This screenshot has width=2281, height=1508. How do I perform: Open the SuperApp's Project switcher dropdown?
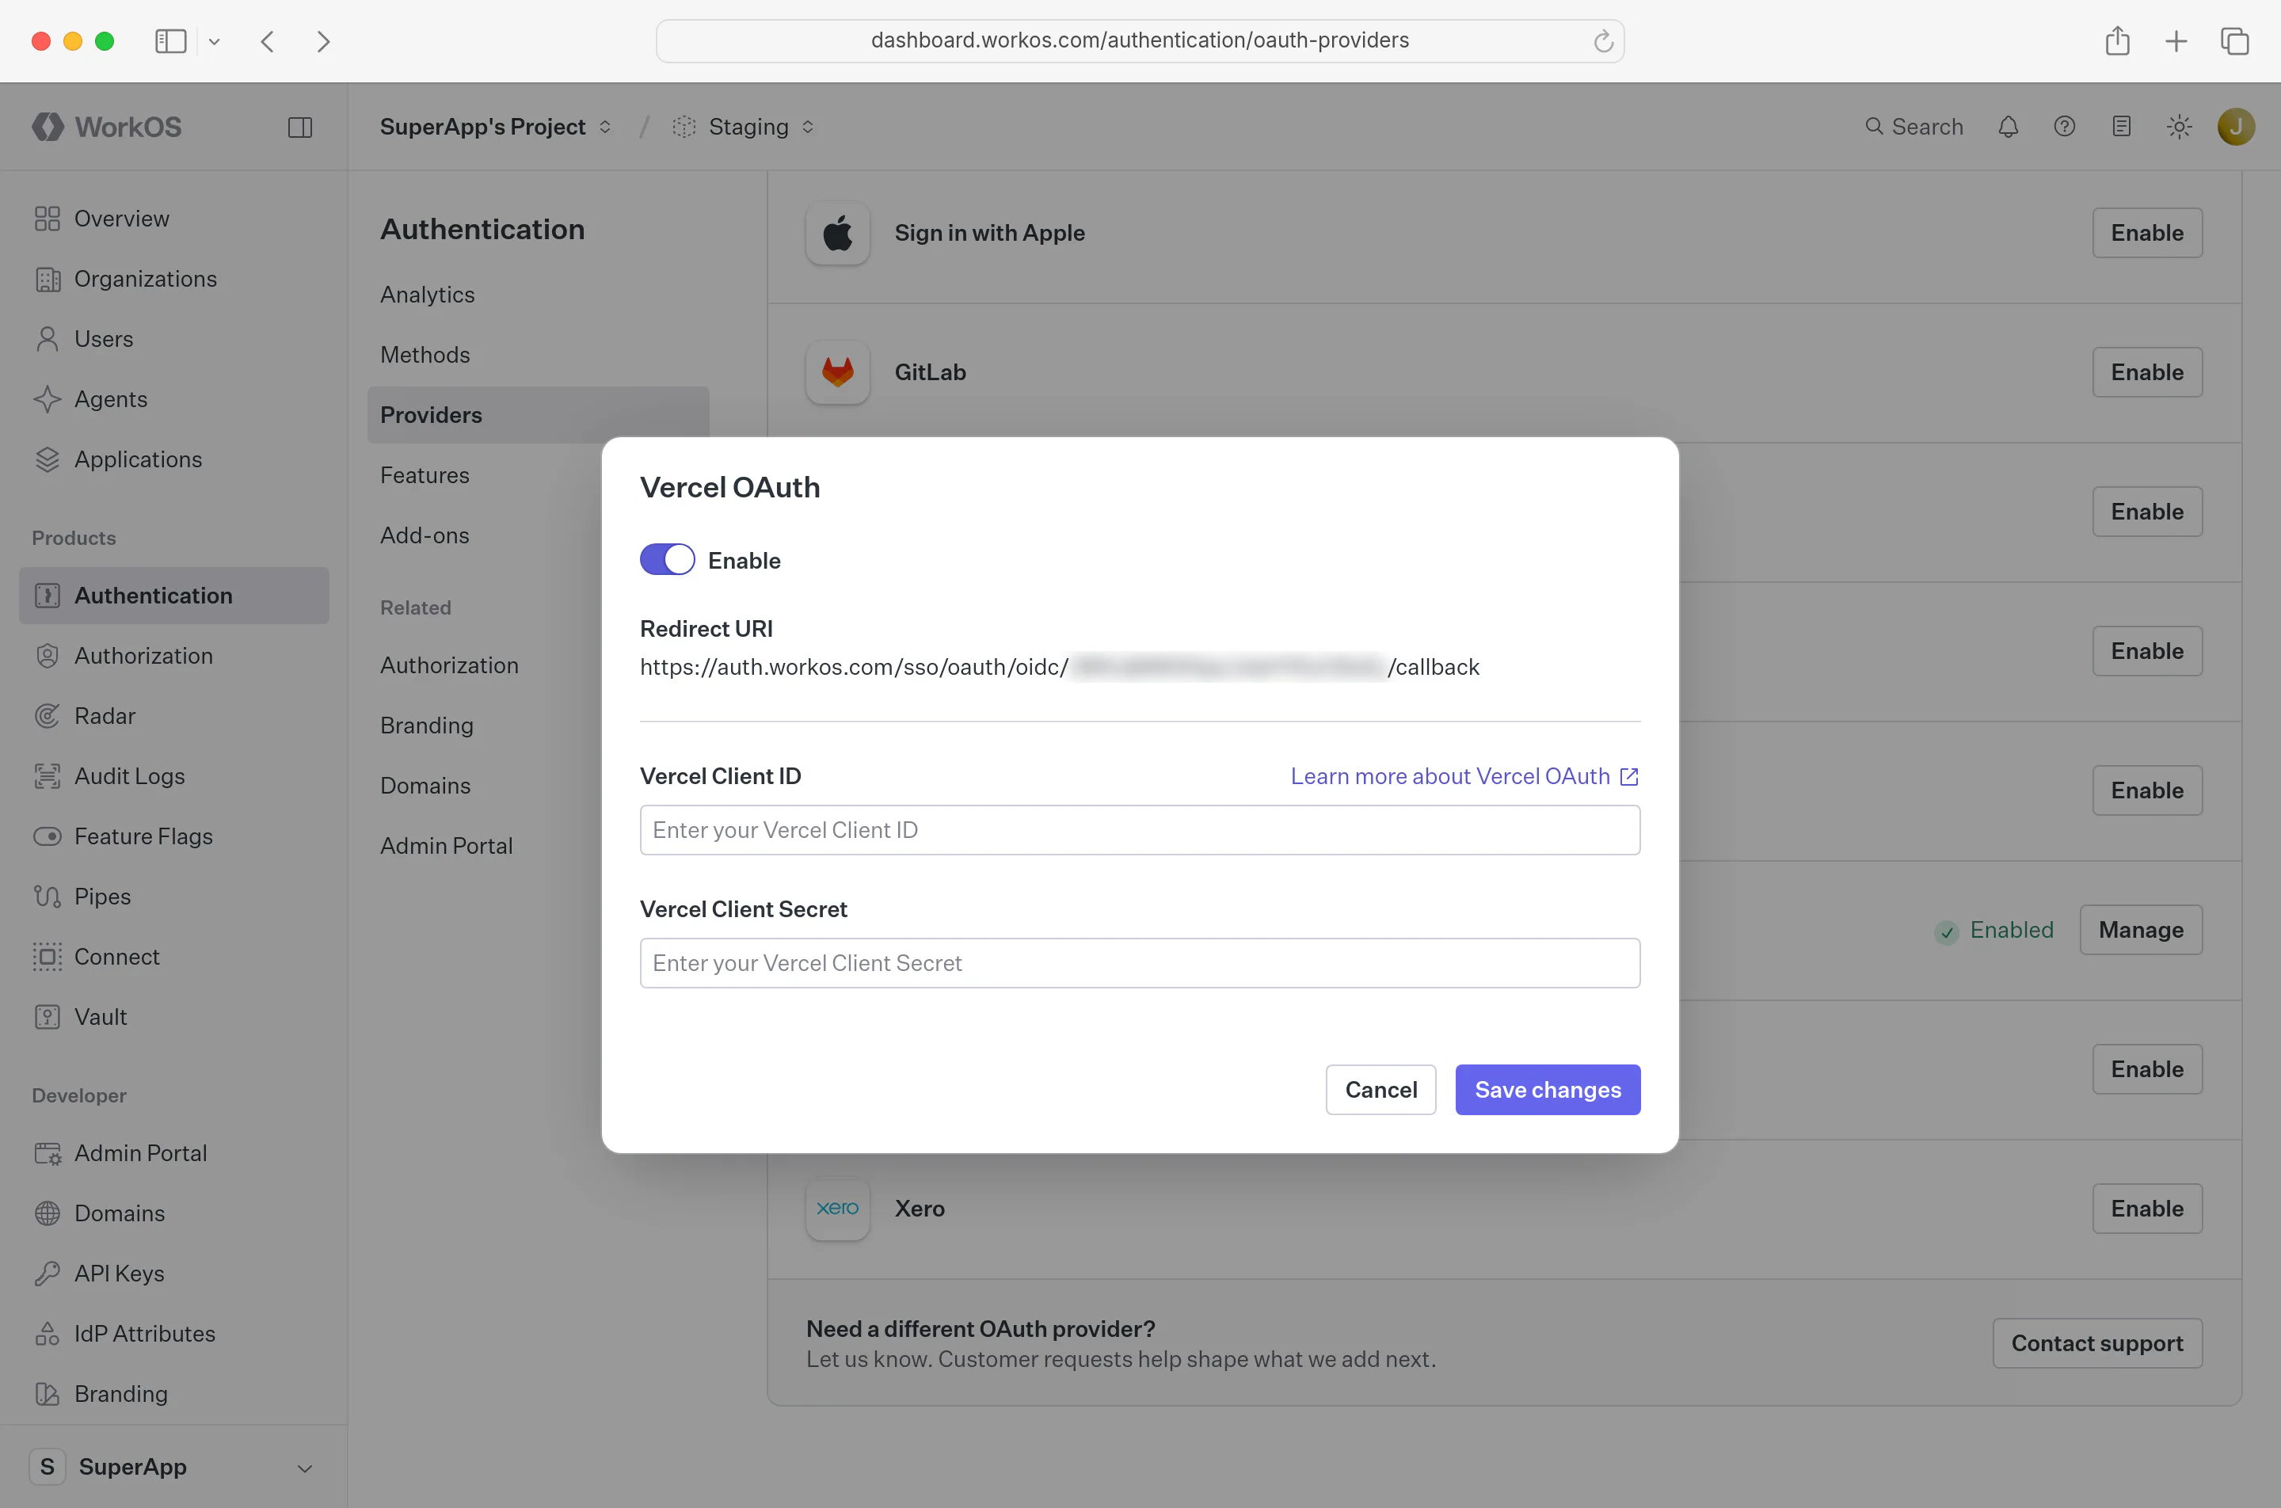[495, 127]
